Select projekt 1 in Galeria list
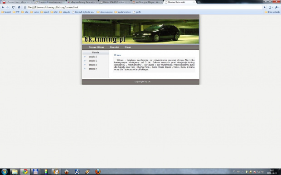The width and height of the screenshot is (281, 175). (93, 57)
